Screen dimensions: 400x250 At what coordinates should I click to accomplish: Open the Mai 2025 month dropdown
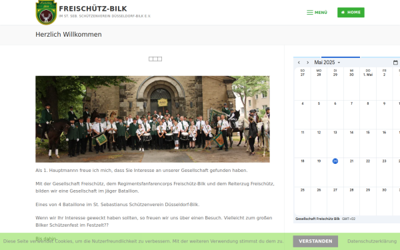tap(327, 63)
